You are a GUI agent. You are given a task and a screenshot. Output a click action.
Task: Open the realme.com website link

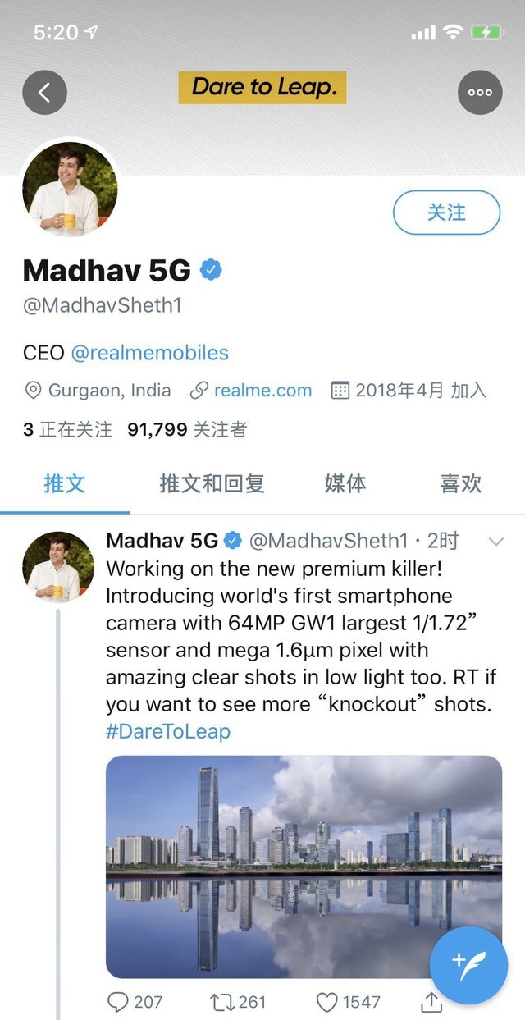262,391
